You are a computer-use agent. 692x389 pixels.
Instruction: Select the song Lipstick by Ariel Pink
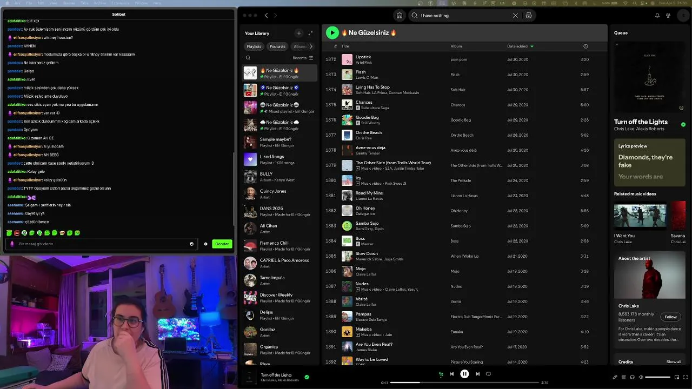click(465, 59)
